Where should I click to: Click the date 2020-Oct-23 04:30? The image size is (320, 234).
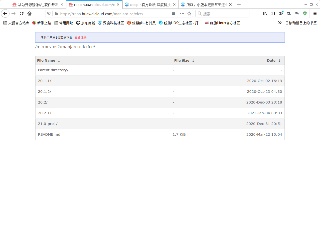pyautogui.click(x=265, y=92)
